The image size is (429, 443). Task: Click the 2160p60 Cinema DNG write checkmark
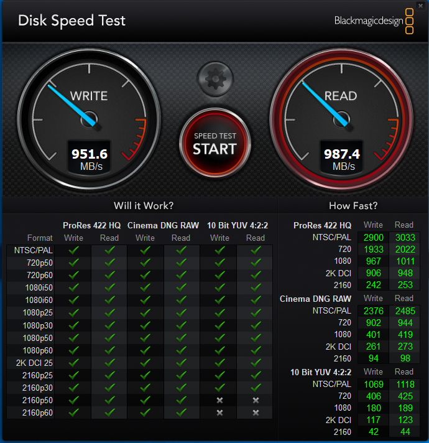[x=145, y=413]
